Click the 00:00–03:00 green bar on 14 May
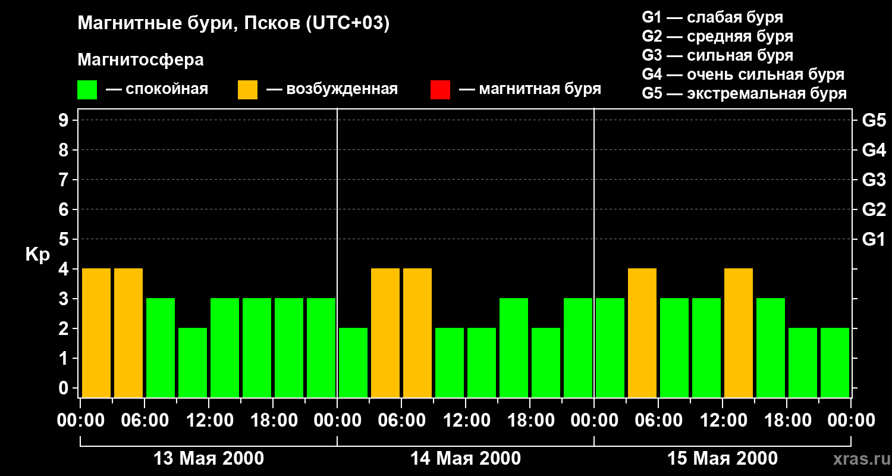 (x=353, y=362)
